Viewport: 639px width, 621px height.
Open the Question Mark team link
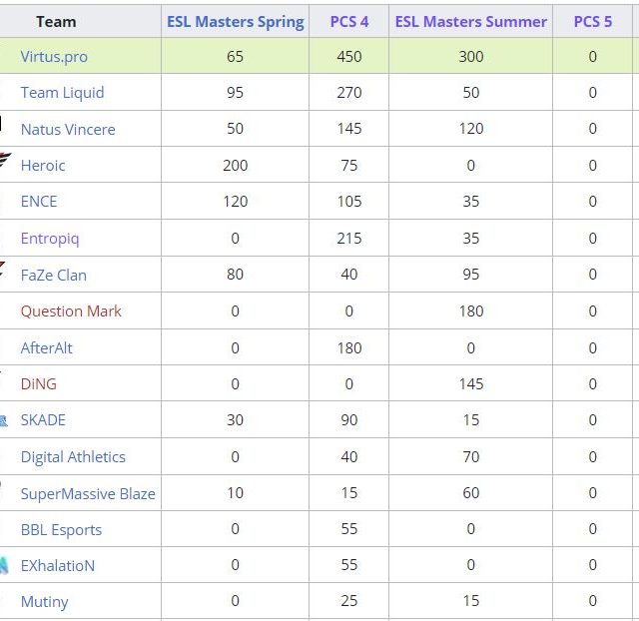tap(71, 310)
